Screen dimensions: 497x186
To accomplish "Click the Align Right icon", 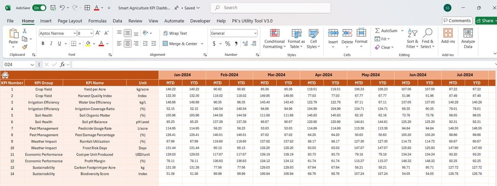I will [136, 44].
